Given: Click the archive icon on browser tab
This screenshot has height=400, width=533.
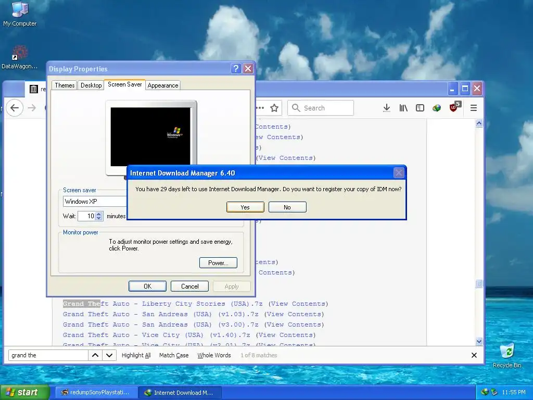Looking at the screenshot, I should [x=34, y=89].
